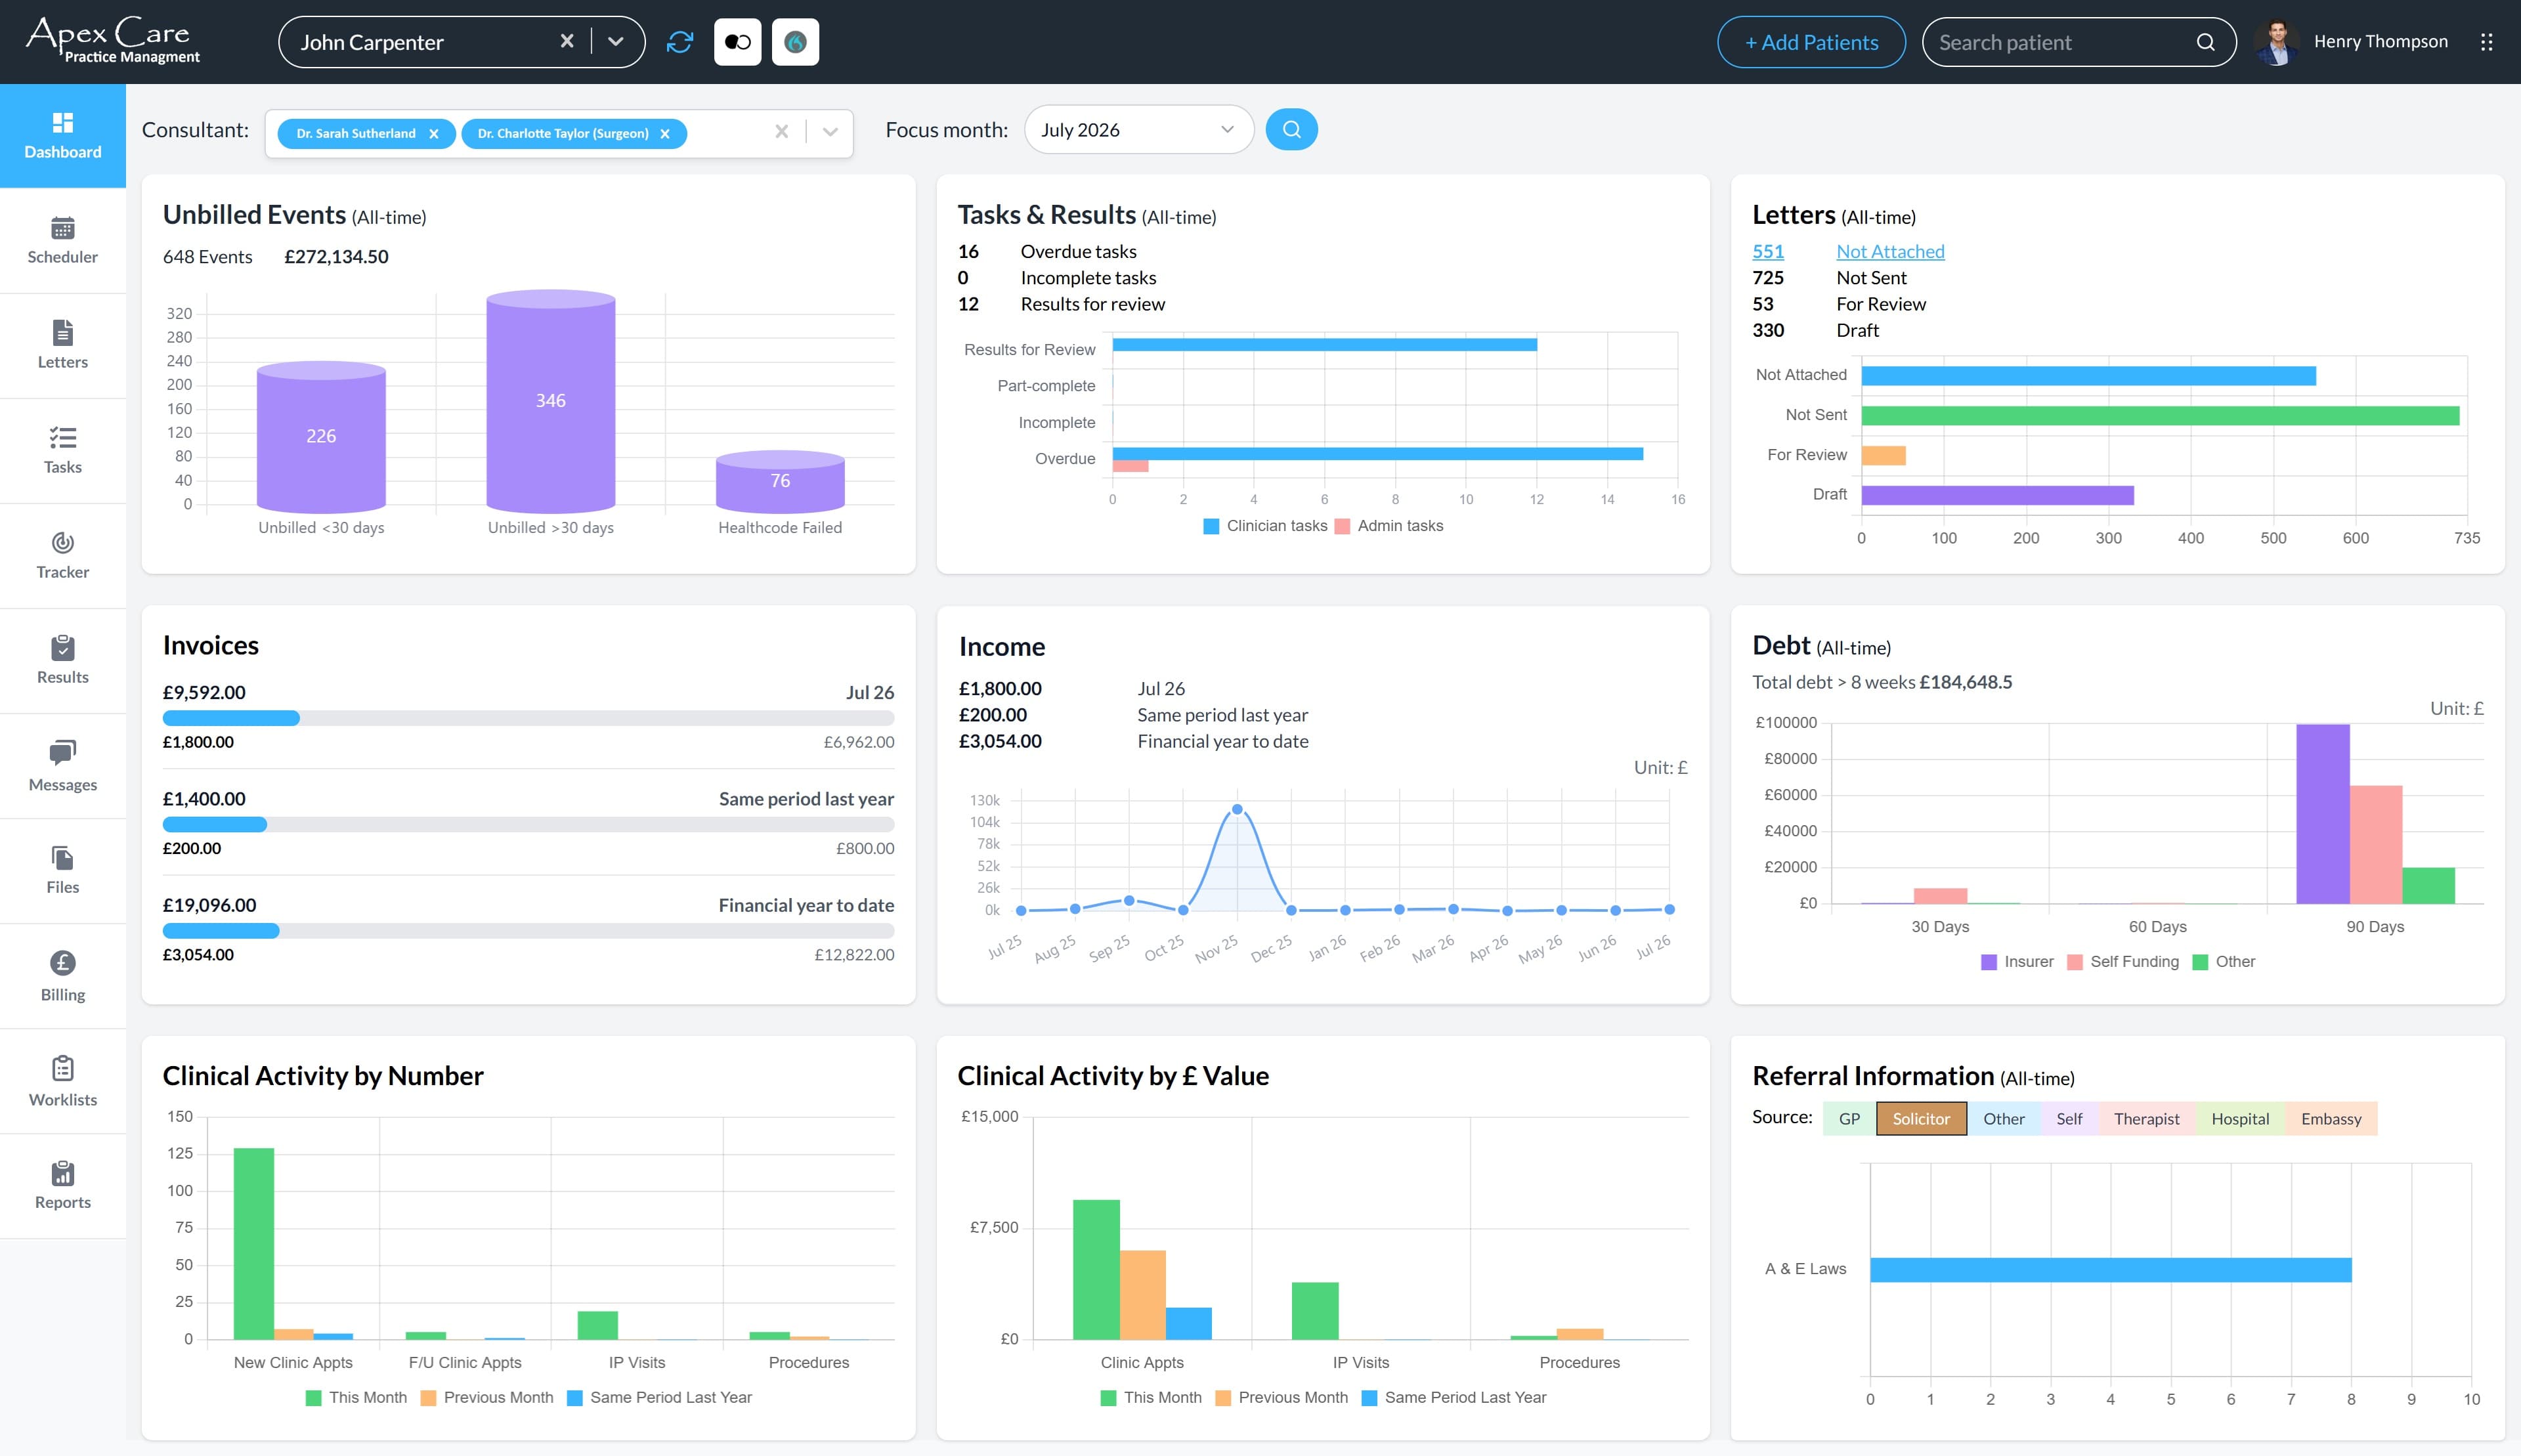Click the magnifier in Search patient box
Image resolution: width=2521 pixels, height=1456 pixels.
(2205, 42)
